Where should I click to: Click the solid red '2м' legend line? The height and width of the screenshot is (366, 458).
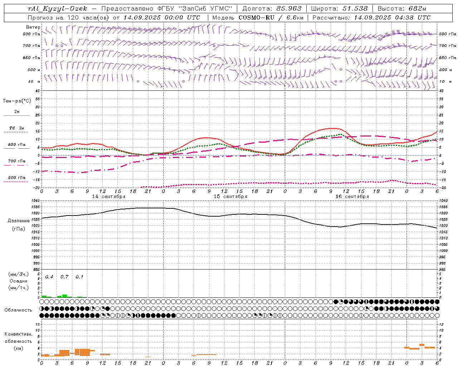point(16,115)
